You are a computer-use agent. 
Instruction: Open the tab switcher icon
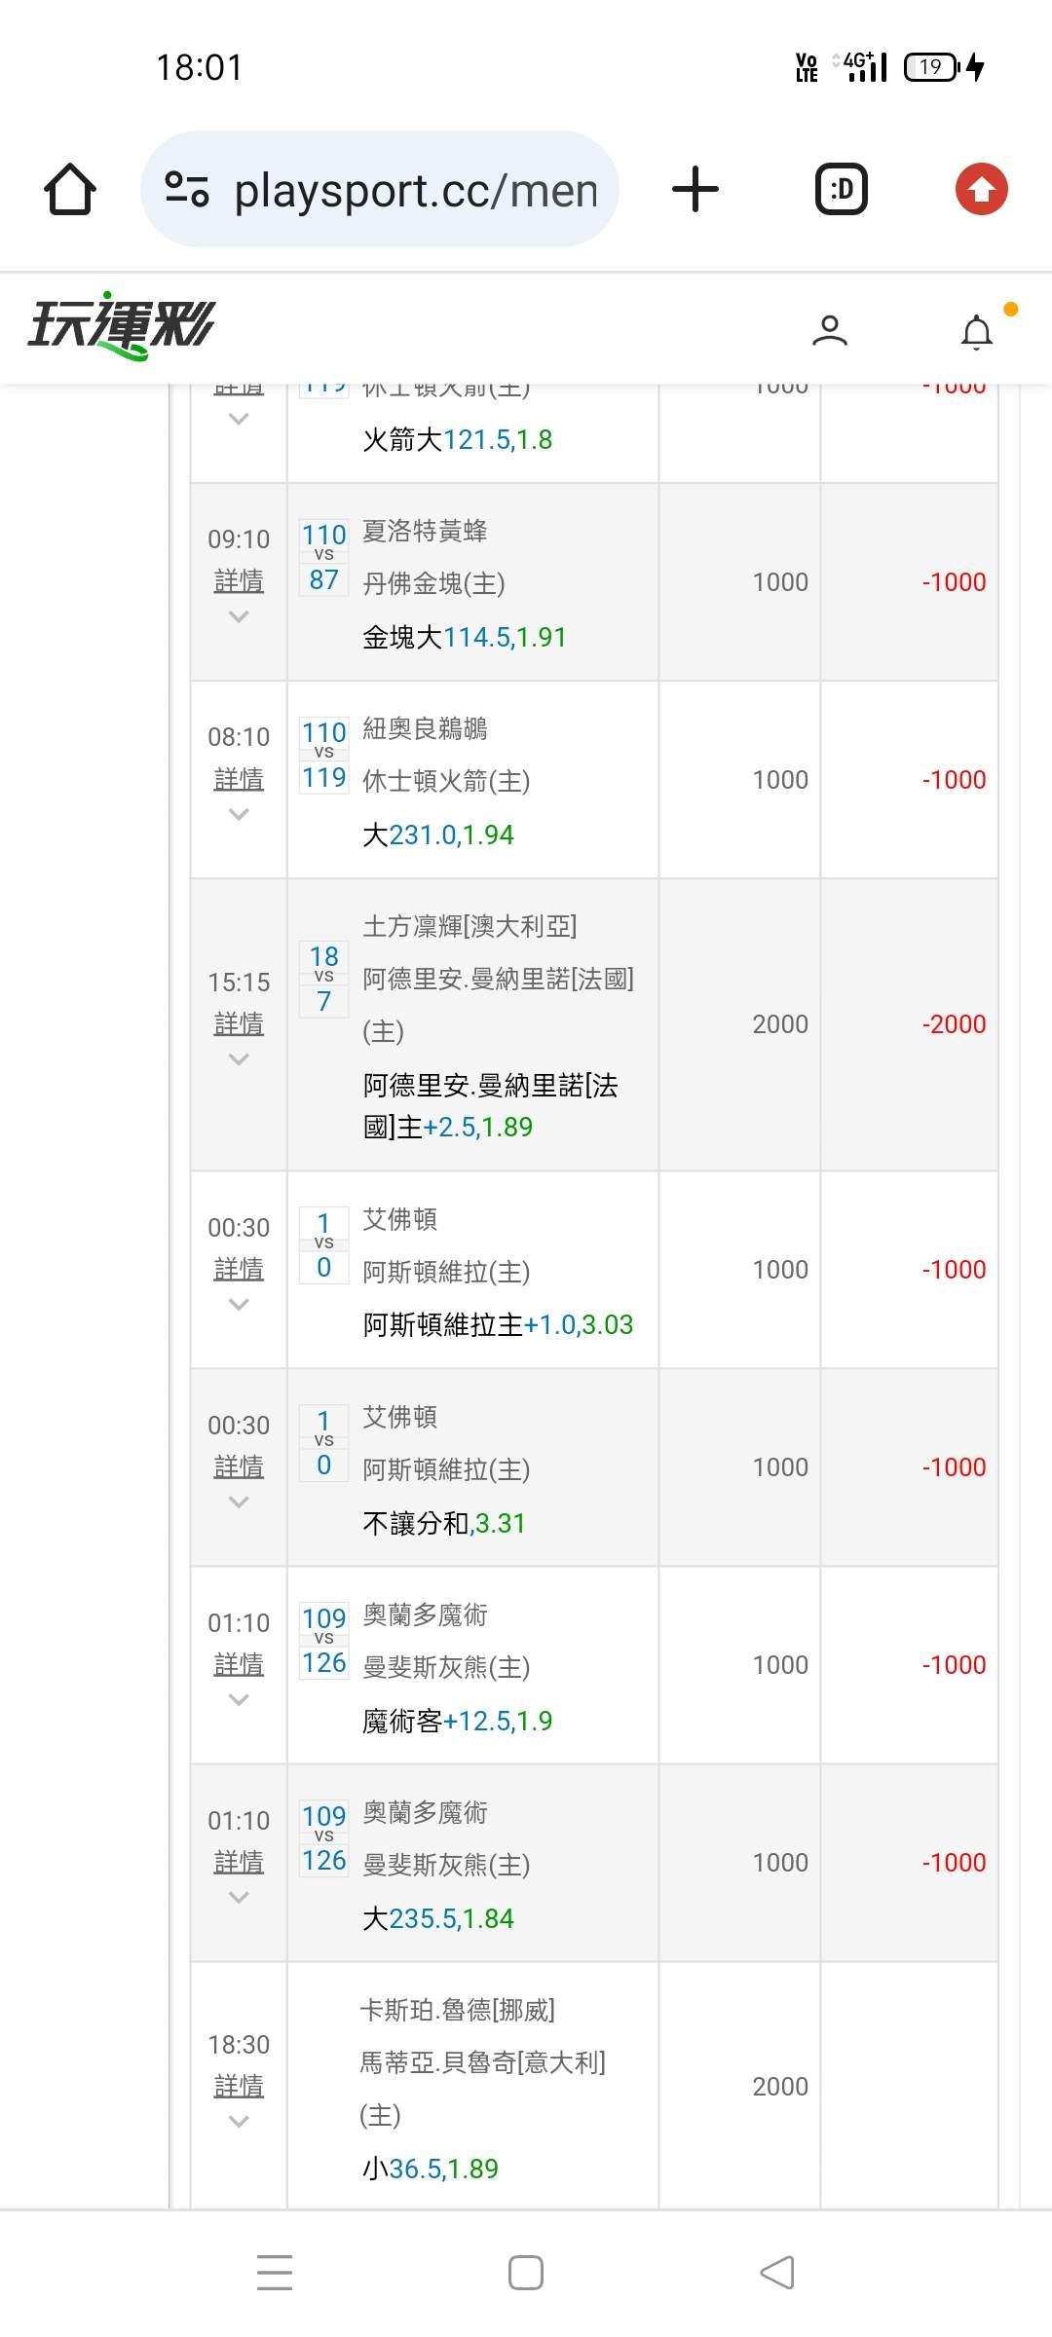[841, 189]
